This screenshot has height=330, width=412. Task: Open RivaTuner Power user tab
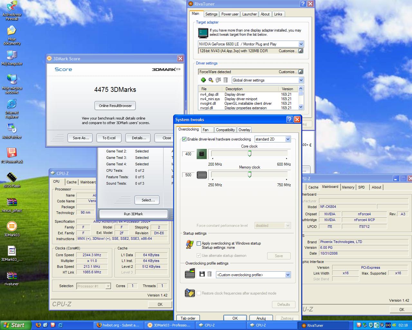click(x=230, y=14)
